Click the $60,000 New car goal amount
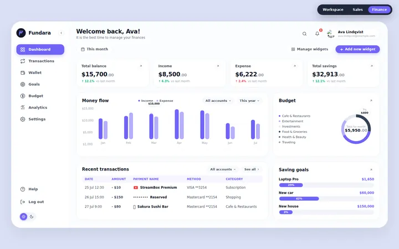Viewport: 399px width, 249px height. click(x=367, y=193)
